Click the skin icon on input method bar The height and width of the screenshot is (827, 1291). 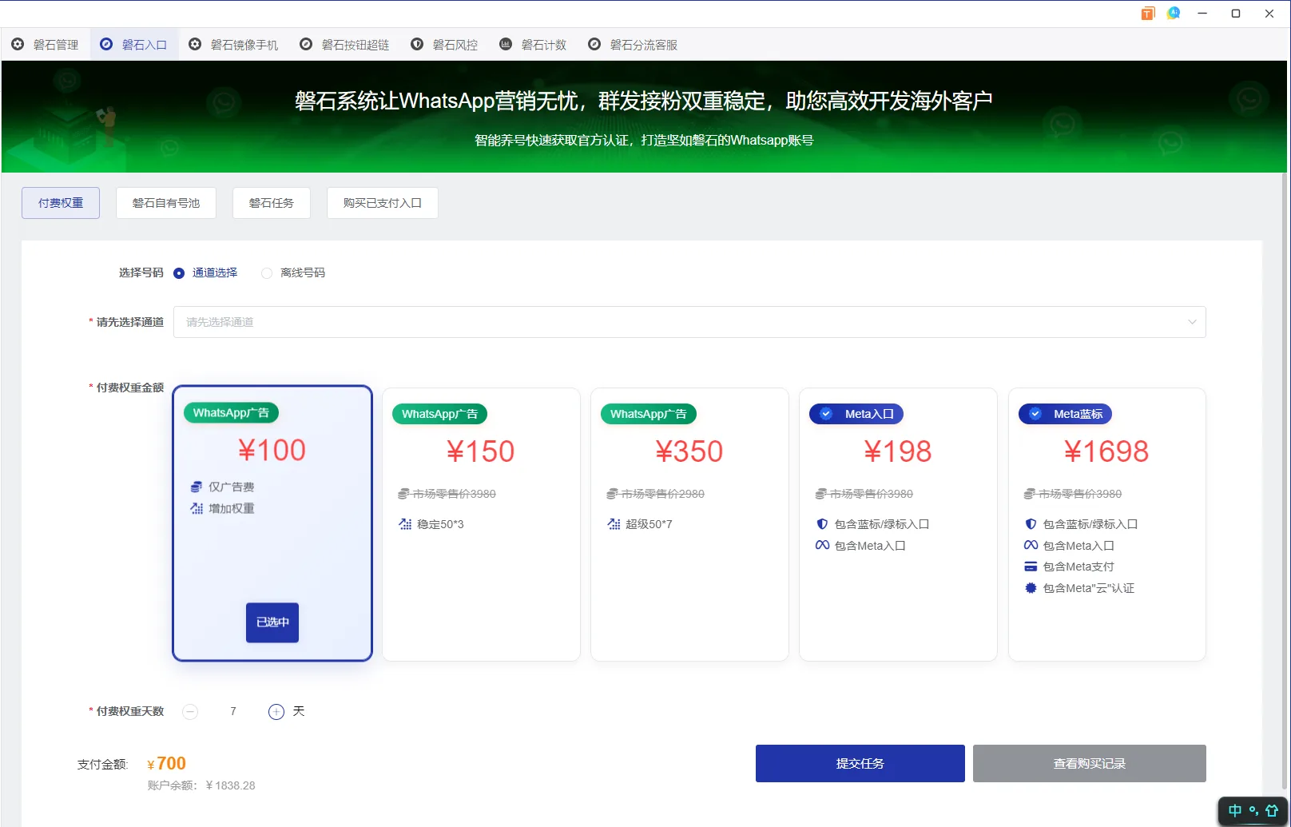(1270, 811)
